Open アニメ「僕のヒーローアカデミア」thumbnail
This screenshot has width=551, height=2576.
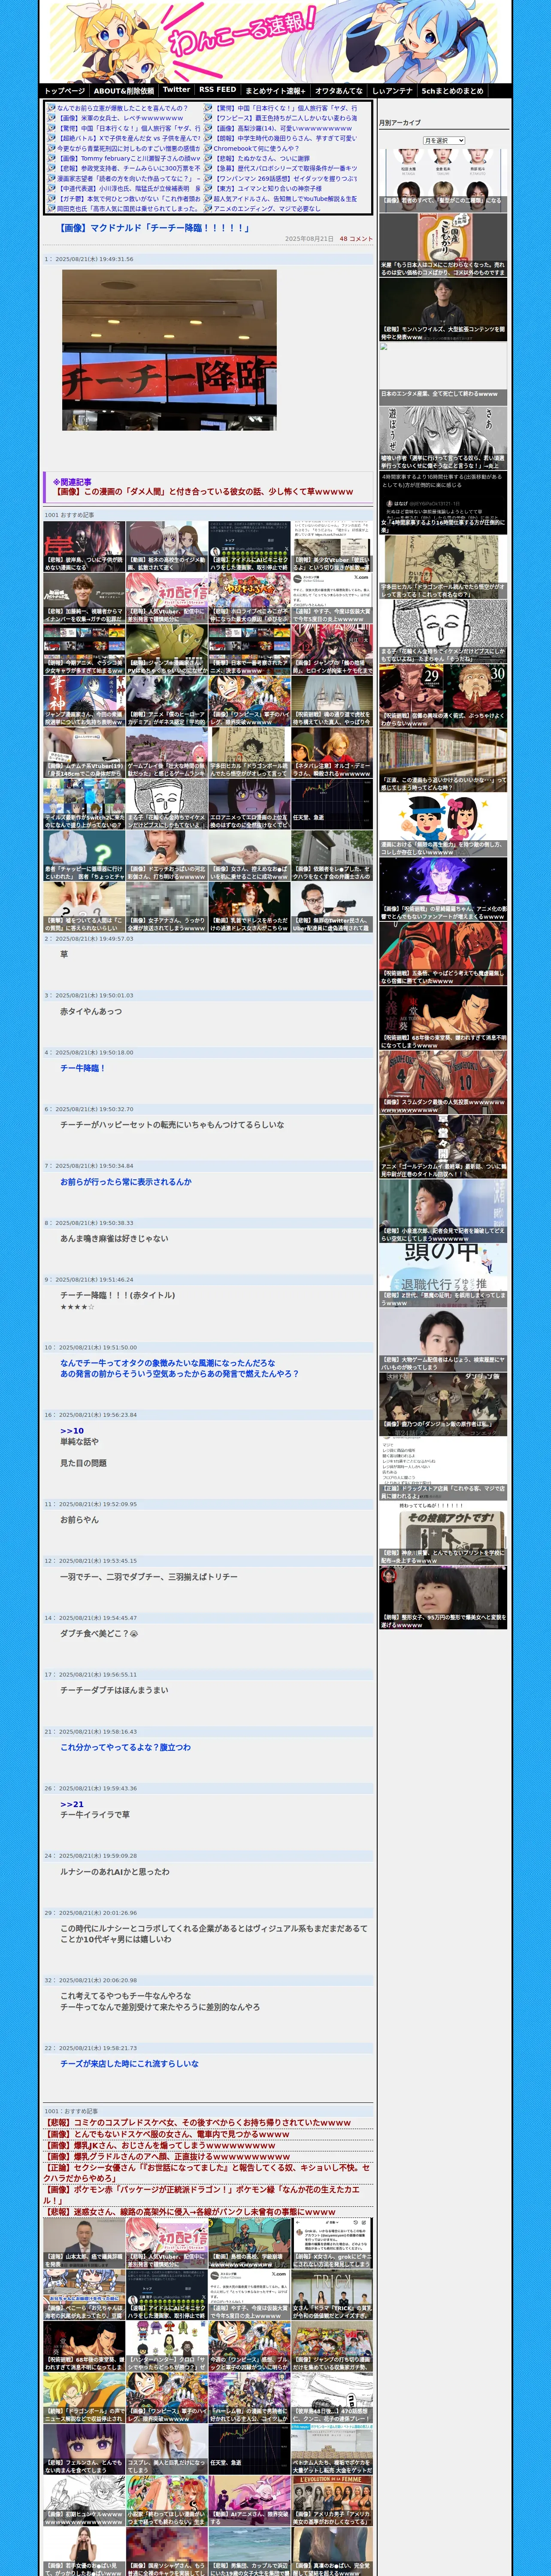pyautogui.click(x=167, y=701)
